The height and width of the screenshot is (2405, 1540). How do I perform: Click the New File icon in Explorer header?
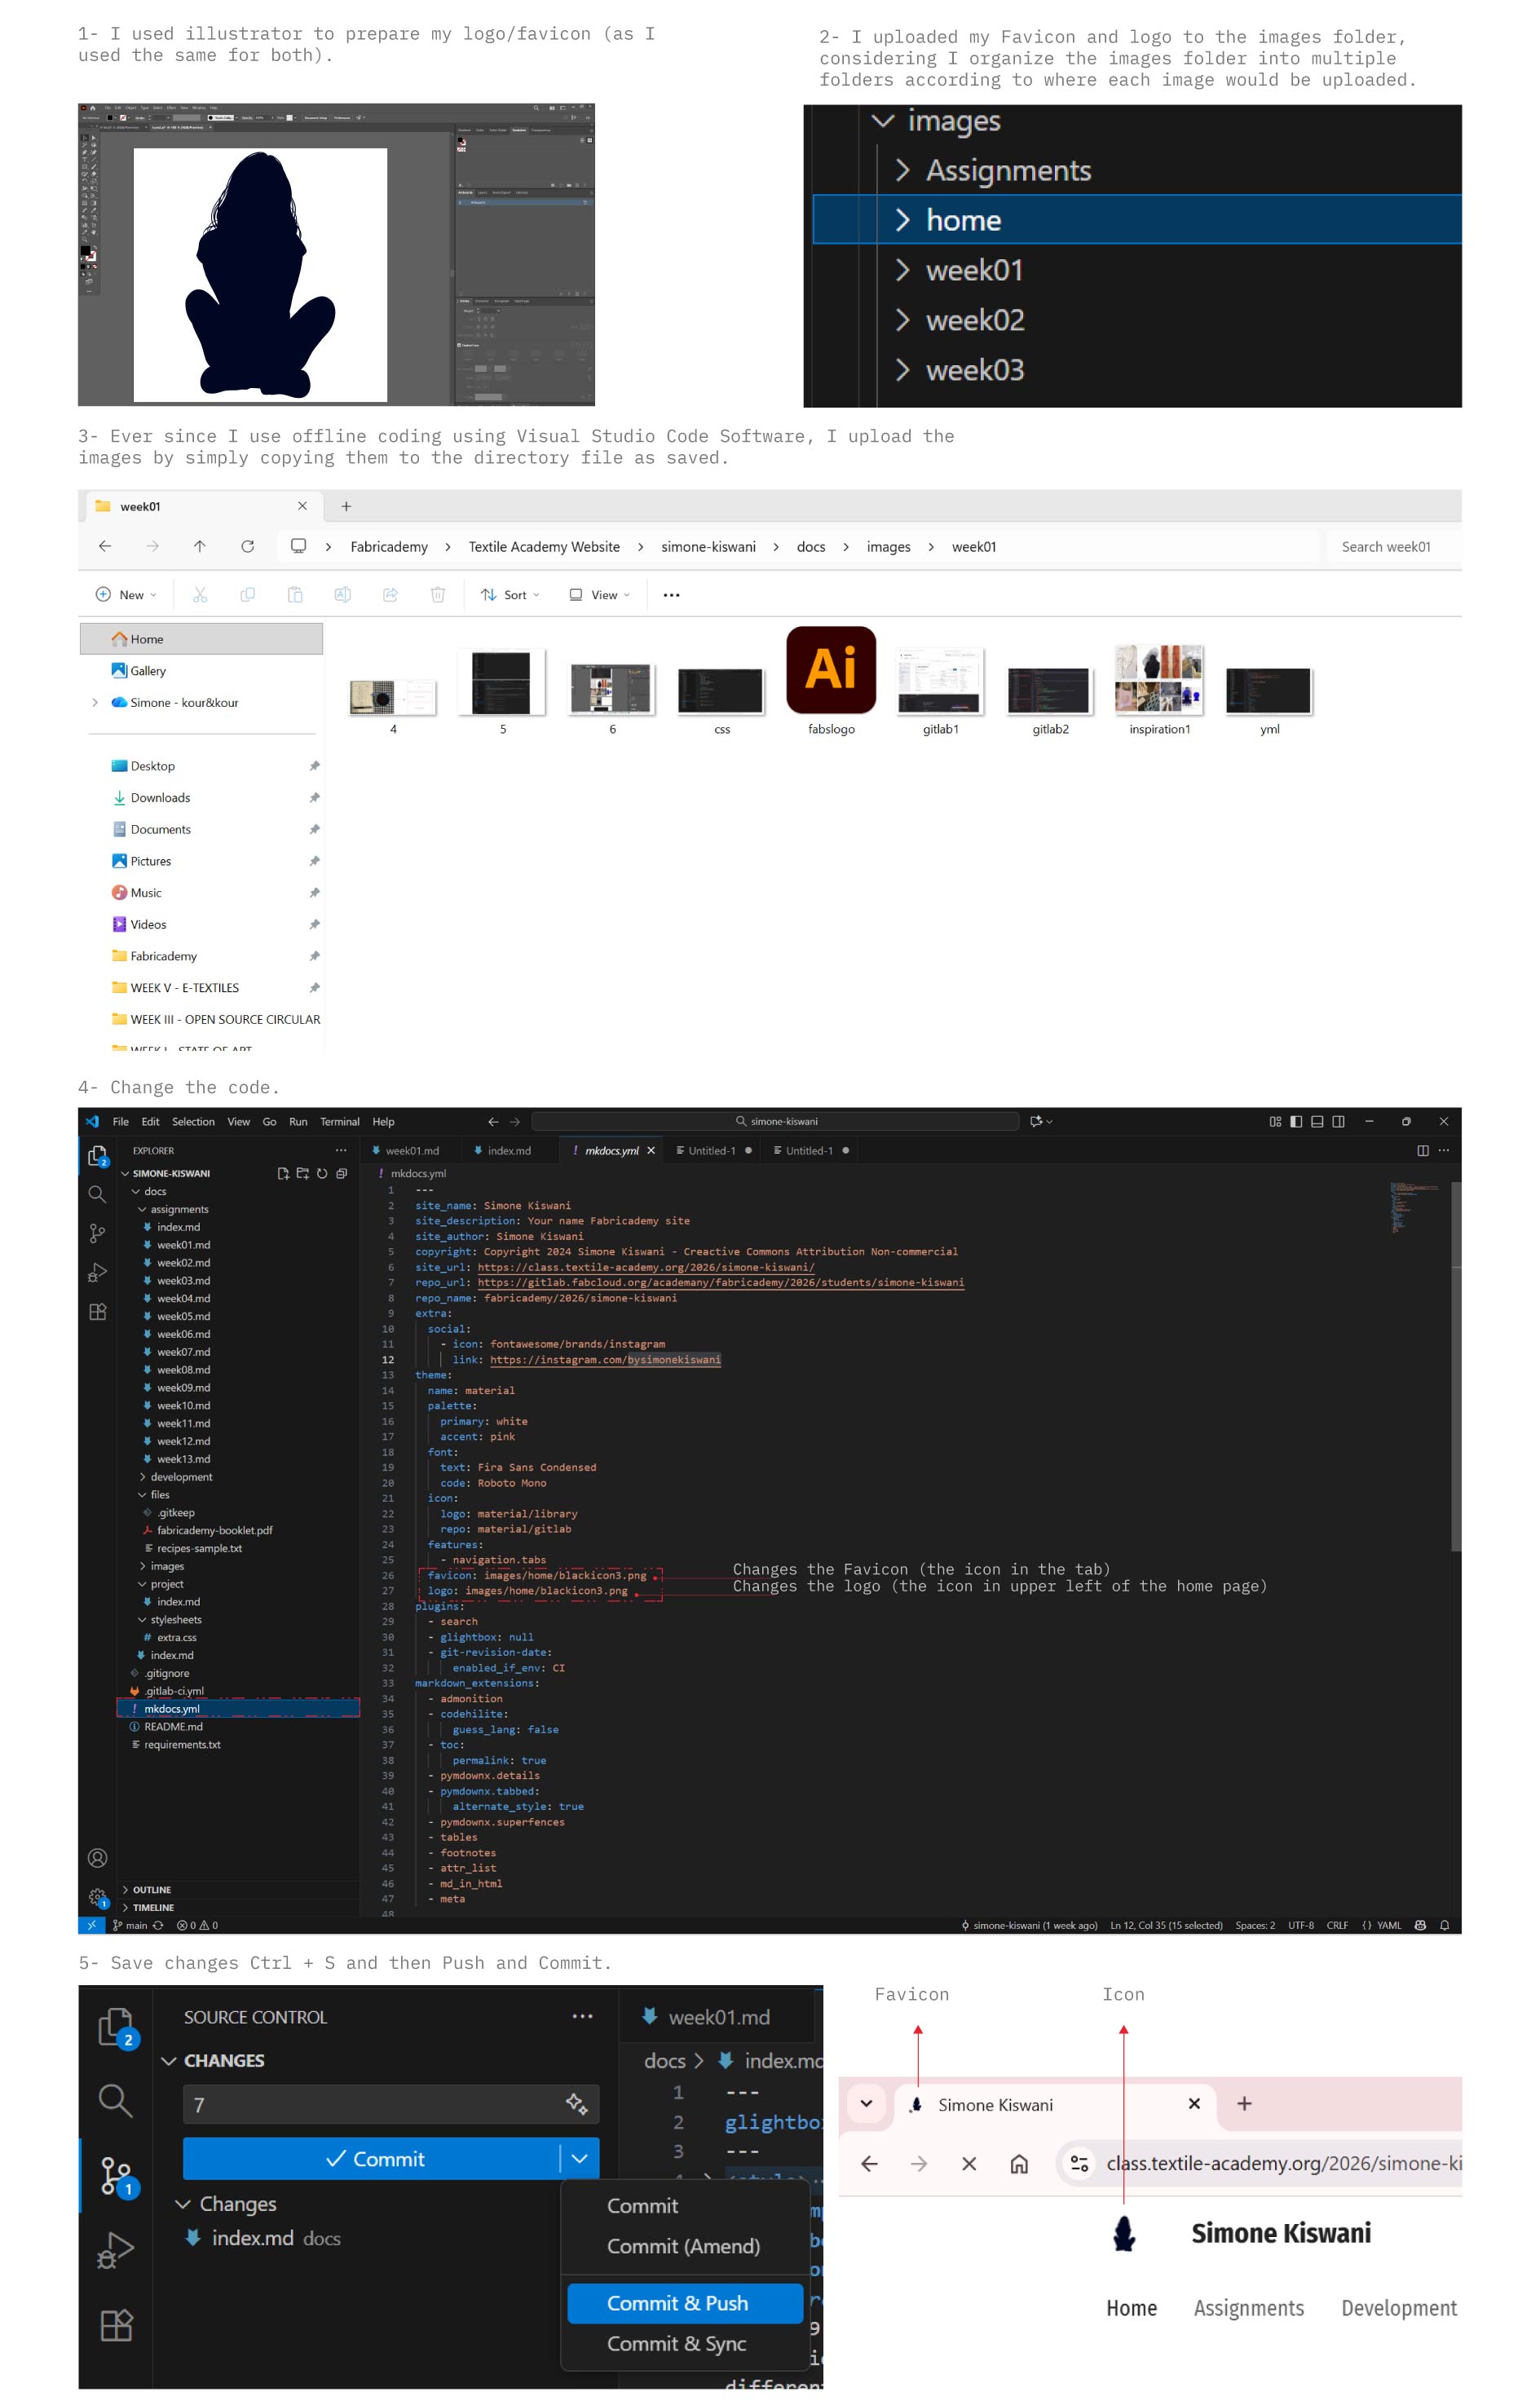pos(283,1173)
